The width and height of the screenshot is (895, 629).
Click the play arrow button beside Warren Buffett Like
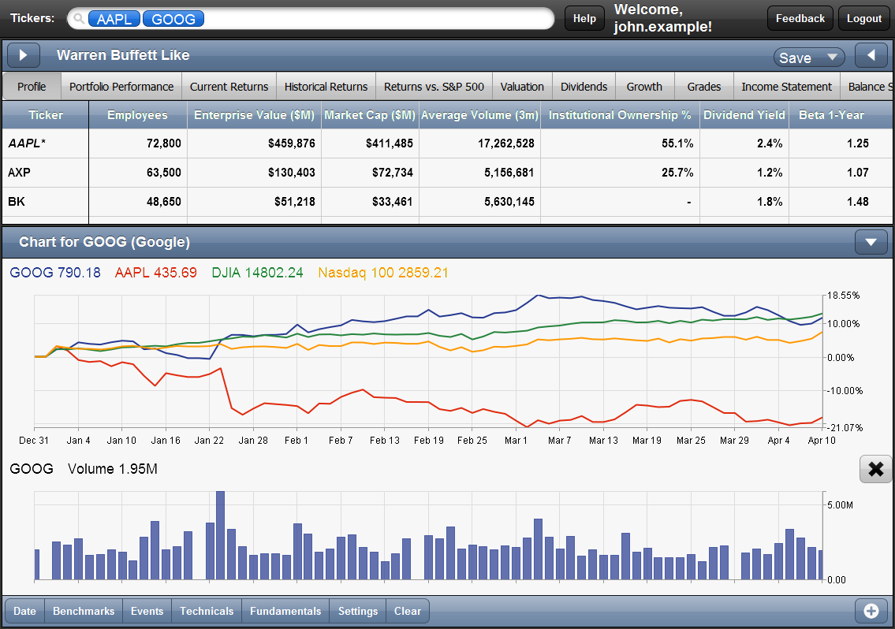coord(24,55)
